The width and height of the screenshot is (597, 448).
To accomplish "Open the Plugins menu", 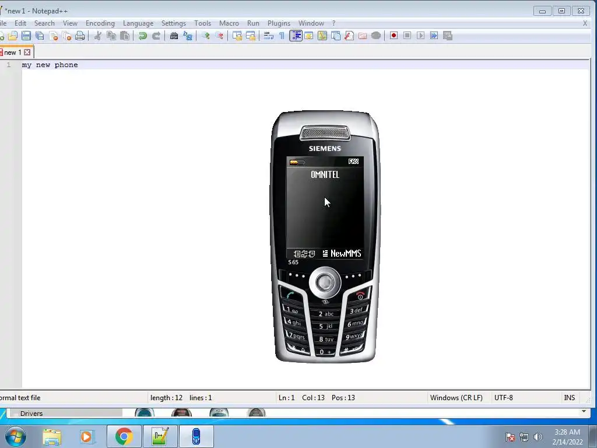I will point(279,23).
